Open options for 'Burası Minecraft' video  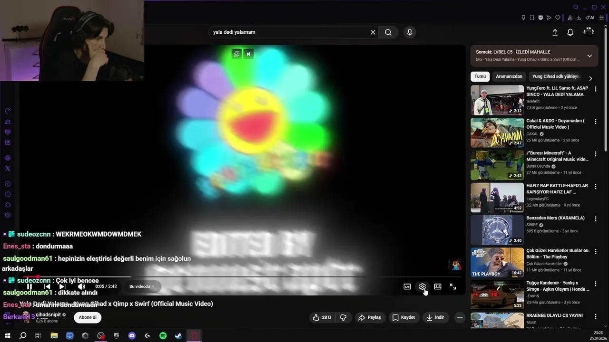[595, 154]
